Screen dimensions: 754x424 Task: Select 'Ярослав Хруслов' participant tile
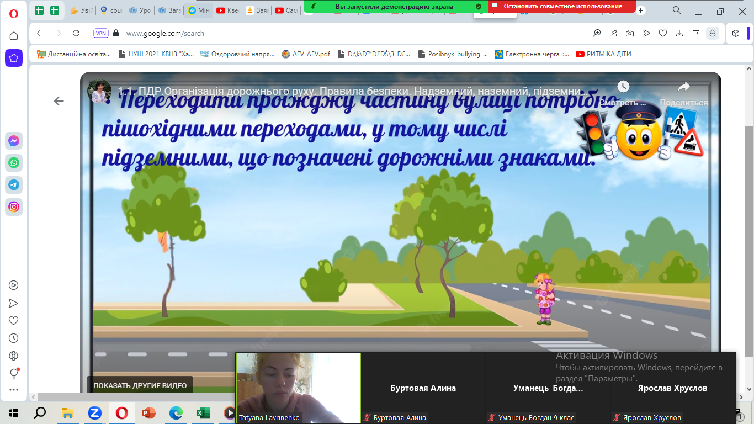673,388
